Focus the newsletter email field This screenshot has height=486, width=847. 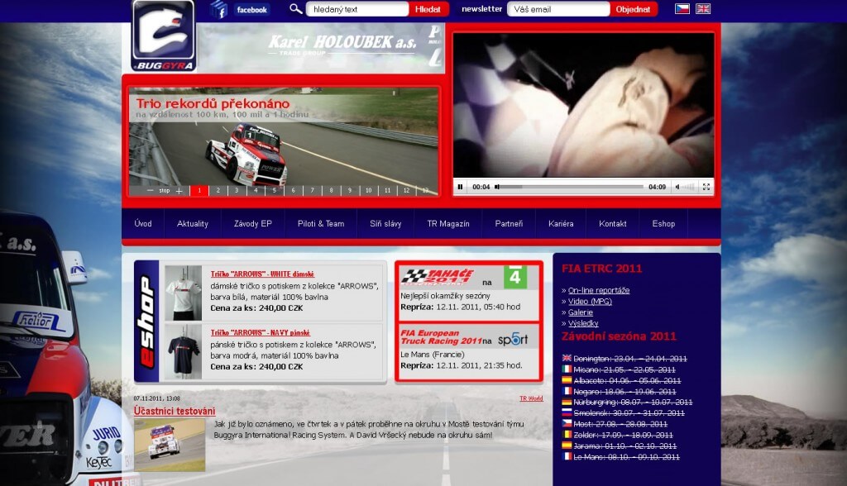pos(558,9)
